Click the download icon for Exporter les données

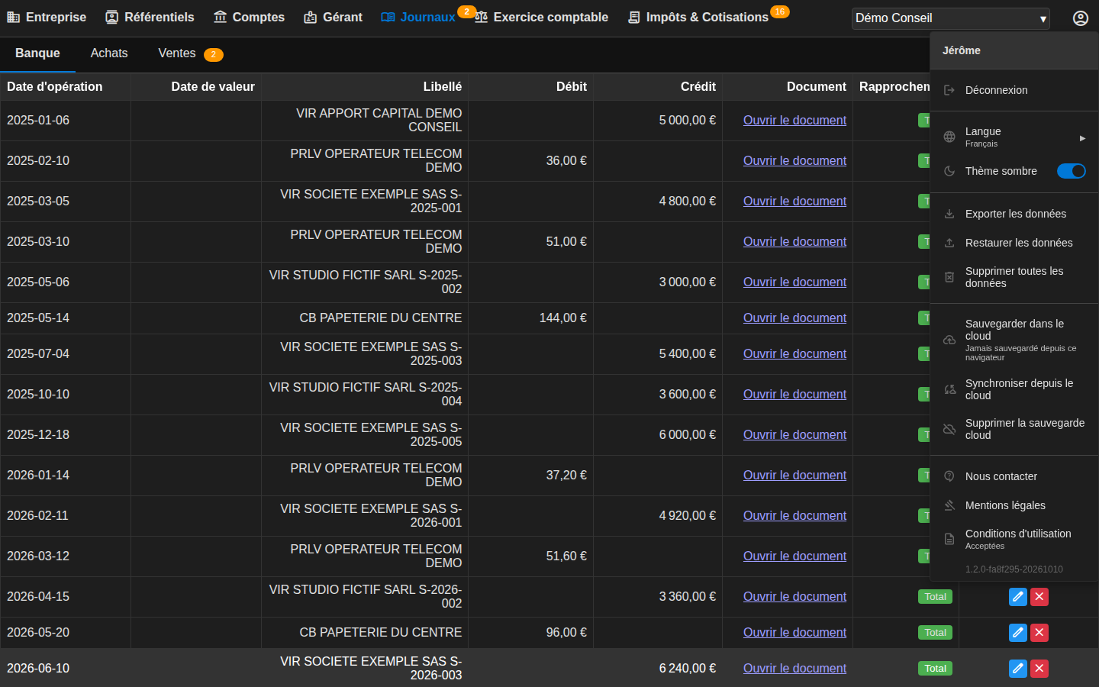click(x=949, y=214)
